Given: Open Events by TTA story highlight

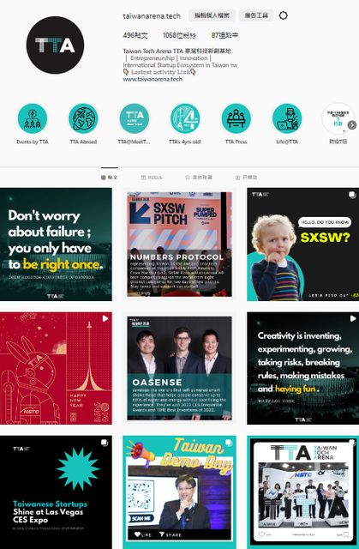Looking at the screenshot, I should coord(33,118).
